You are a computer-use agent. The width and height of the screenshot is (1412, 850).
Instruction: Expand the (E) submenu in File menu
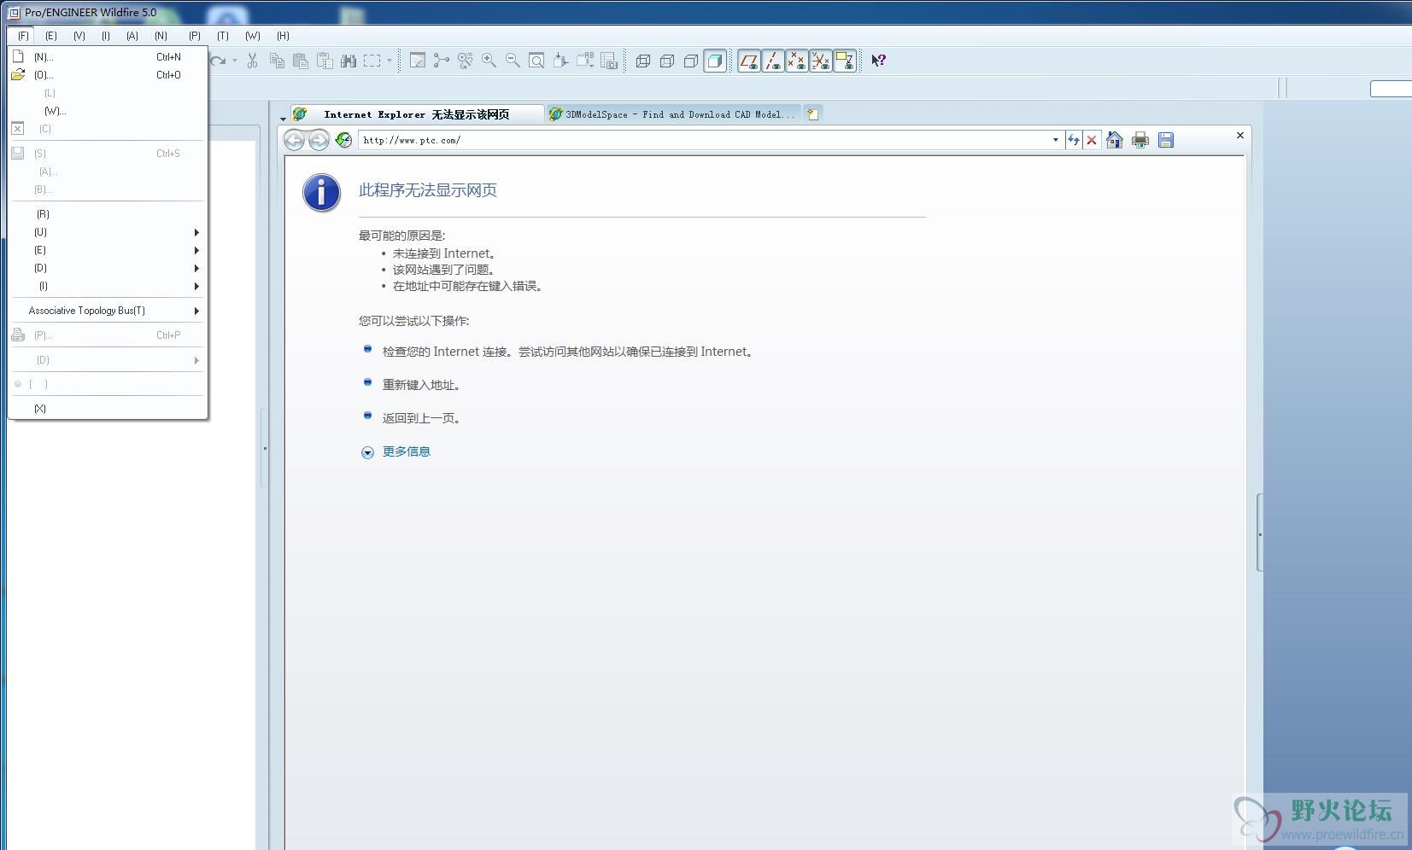click(x=108, y=250)
